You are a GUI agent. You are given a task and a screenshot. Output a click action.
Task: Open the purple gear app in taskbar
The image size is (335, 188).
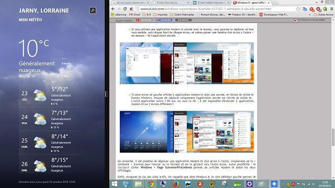click(249, 184)
